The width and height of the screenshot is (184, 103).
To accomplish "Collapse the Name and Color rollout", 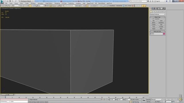I will coord(157,31).
